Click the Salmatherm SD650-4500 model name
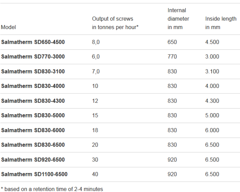 33,42
